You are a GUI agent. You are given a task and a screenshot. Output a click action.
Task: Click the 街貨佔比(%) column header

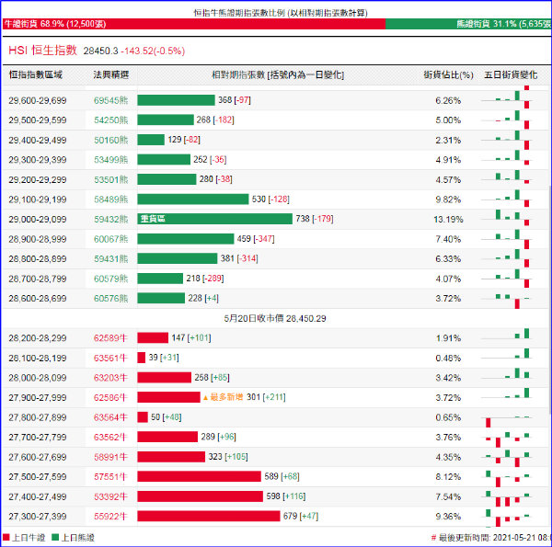(x=448, y=75)
